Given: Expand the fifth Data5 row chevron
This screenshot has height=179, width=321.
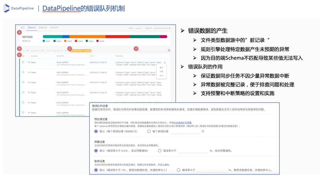Looking at the screenshot, I should (x=29, y=102).
